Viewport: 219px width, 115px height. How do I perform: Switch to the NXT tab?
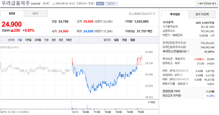pyautogui.click(x=36, y=14)
